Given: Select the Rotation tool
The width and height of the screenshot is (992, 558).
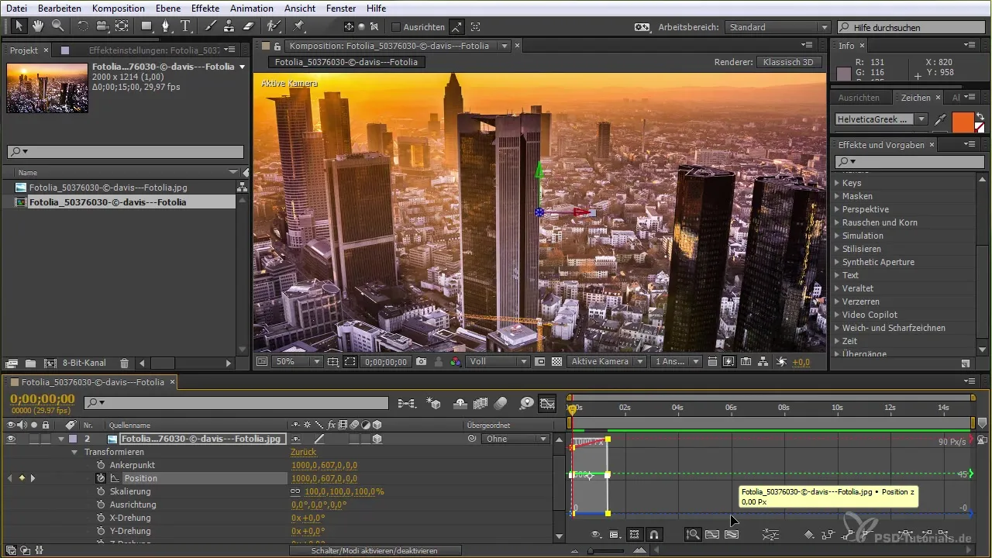Looking at the screenshot, I should pos(83,26).
